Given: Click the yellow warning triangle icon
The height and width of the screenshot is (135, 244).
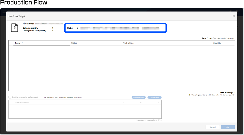Looking at the screenshot, I should point(190,95).
